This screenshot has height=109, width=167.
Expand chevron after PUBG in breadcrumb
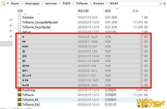[73, 3]
